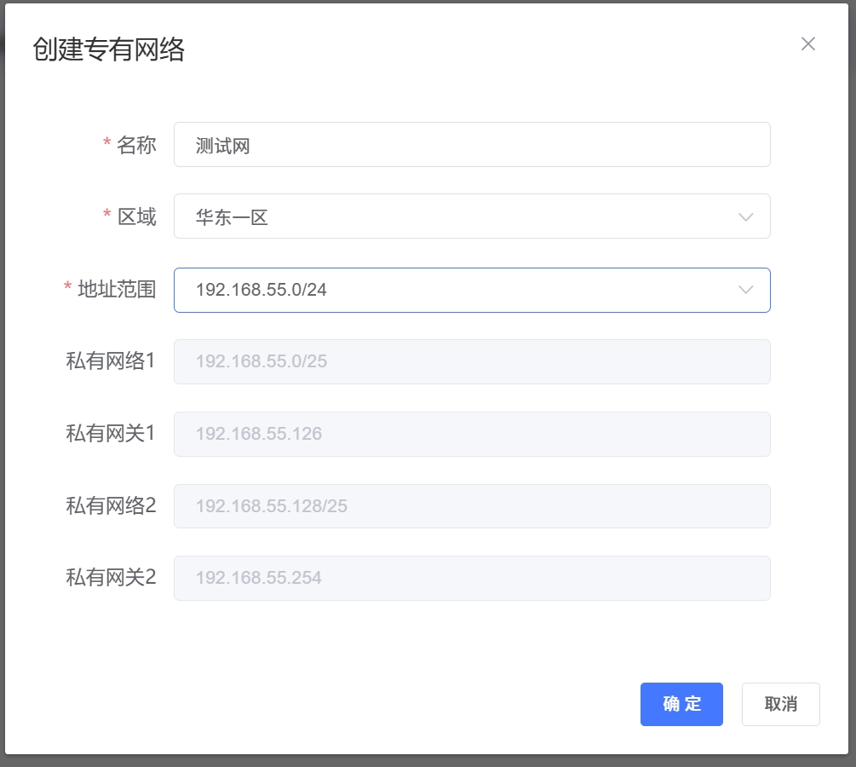The width and height of the screenshot is (856, 767).
Task: Click the 私有网络2 field showing 192.168.55.128/25
Action: pos(471,506)
